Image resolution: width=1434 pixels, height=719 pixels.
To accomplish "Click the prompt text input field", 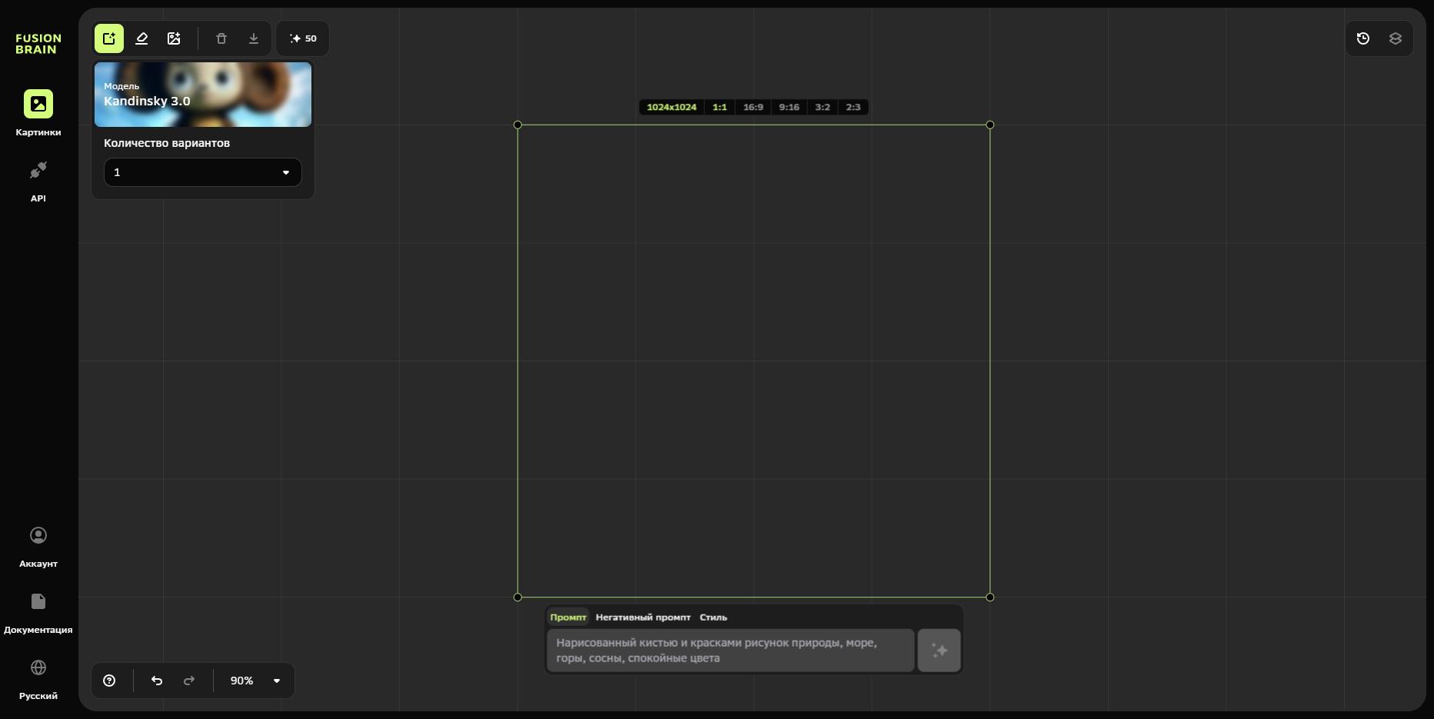I will [730, 651].
